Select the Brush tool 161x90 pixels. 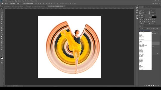(2, 26)
